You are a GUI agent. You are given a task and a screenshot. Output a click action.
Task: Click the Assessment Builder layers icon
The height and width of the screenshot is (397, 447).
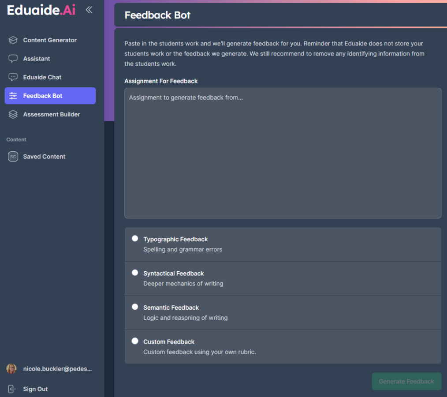pos(13,114)
